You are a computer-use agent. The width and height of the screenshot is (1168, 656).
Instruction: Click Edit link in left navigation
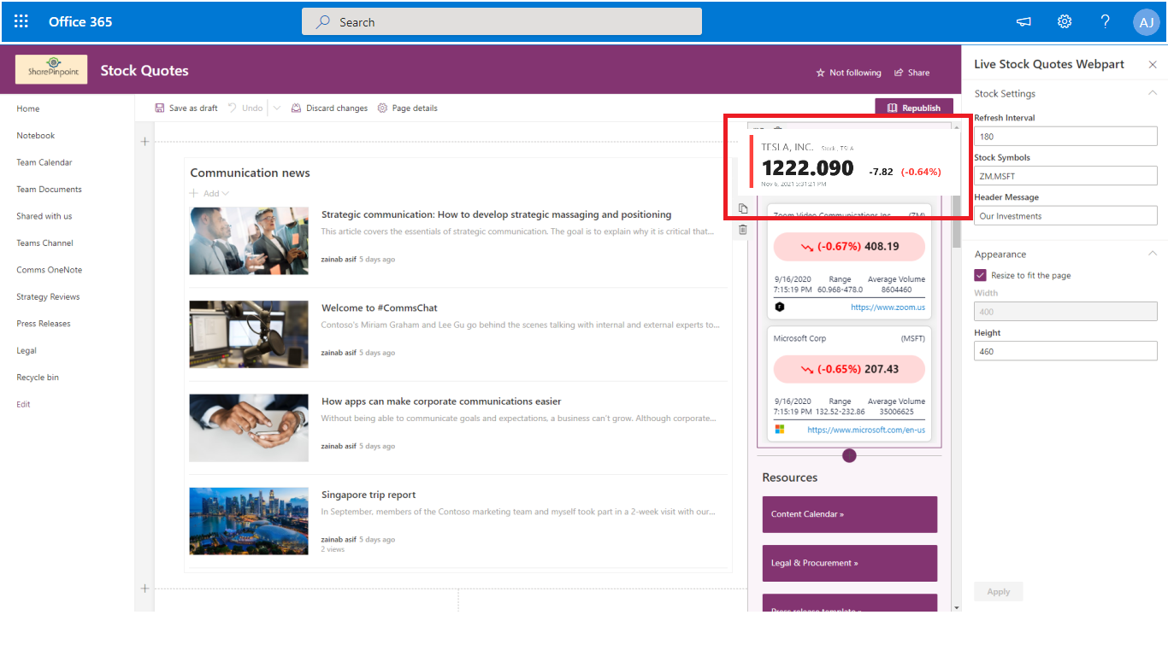(x=23, y=405)
